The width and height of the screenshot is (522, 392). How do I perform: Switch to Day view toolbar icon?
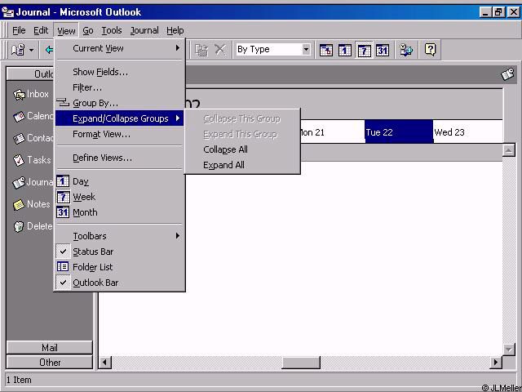(344, 51)
